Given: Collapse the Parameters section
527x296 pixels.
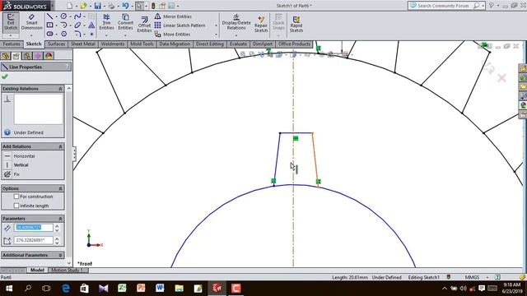Looking at the screenshot, I should tap(60, 219).
